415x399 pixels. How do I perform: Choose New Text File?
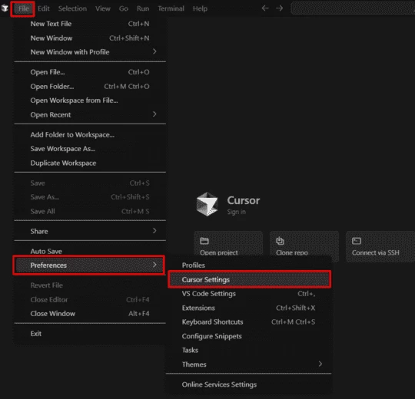(90, 24)
